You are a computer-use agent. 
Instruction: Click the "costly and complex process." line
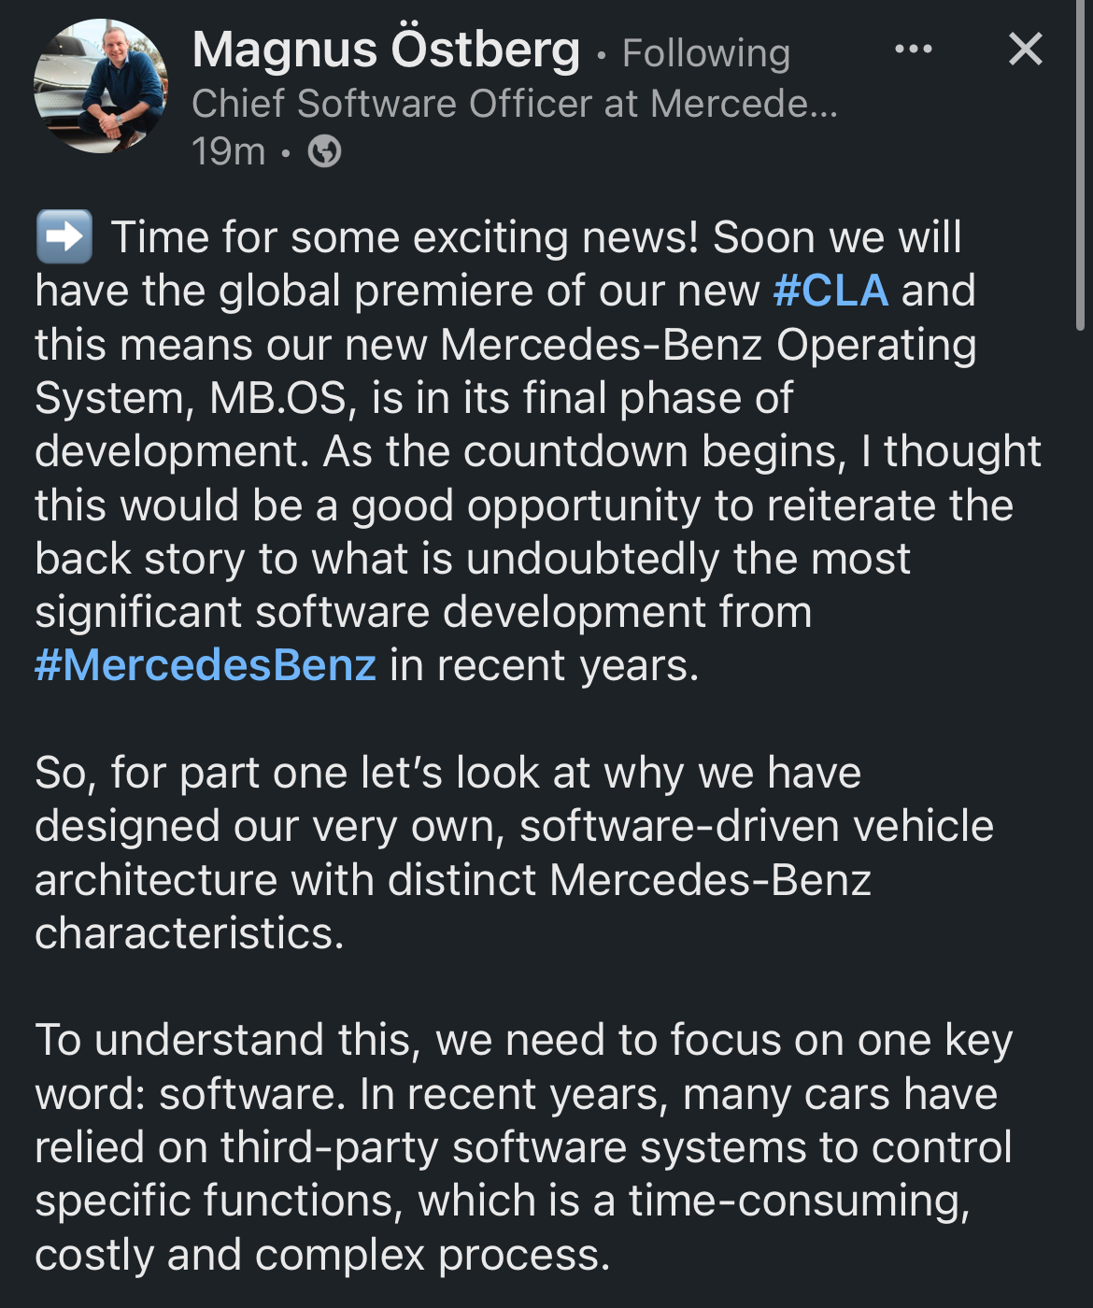(322, 1255)
